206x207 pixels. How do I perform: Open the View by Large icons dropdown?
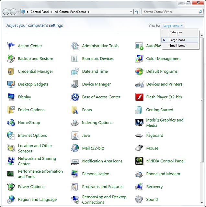click(173, 26)
